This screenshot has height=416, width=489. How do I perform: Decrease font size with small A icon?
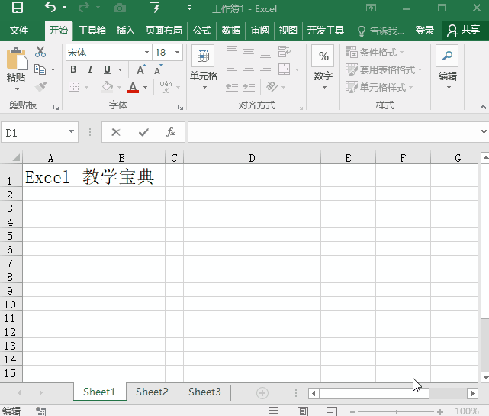[159, 69]
